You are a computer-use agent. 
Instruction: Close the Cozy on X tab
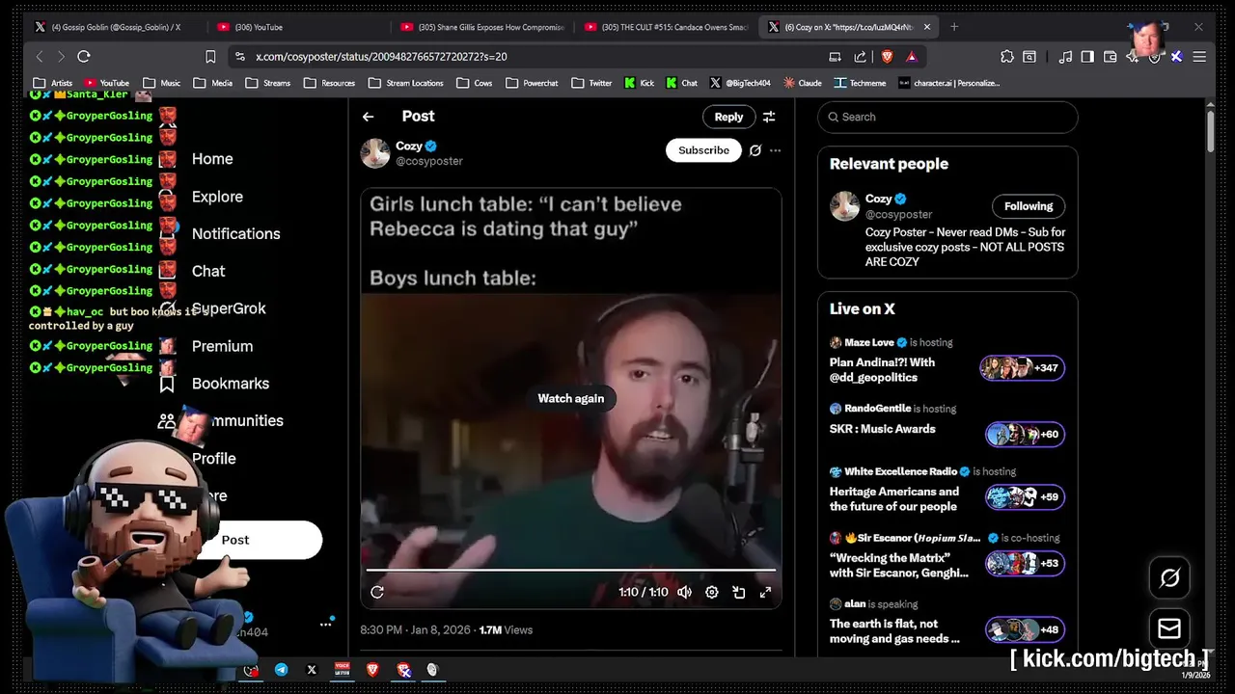point(927,27)
